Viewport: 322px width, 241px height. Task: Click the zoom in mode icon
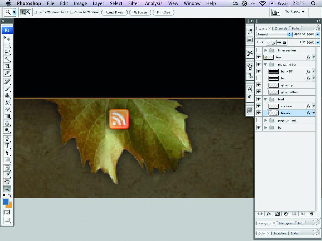(x=23, y=12)
